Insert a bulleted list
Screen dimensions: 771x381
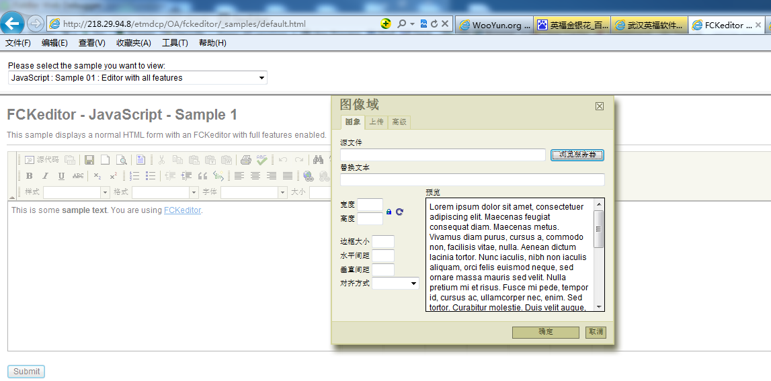[151, 175]
